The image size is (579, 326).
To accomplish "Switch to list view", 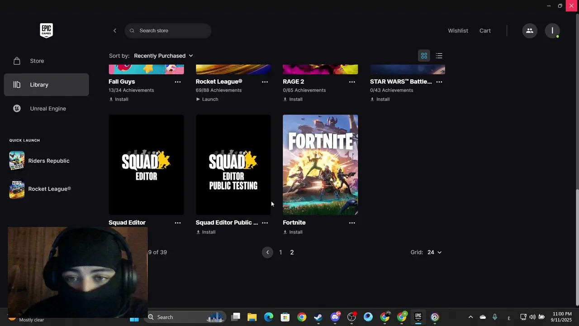I will point(439,56).
